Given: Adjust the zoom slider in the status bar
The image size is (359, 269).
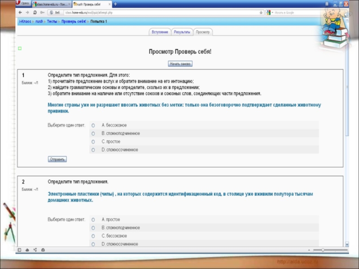Looking at the screenshot, I should [323, 249].
